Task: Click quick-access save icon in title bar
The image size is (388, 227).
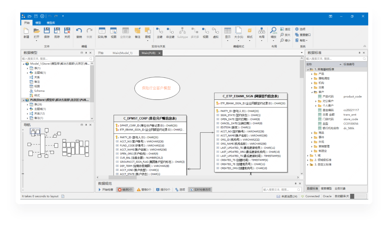Action: pyautogui.click(x=36, y=16)
